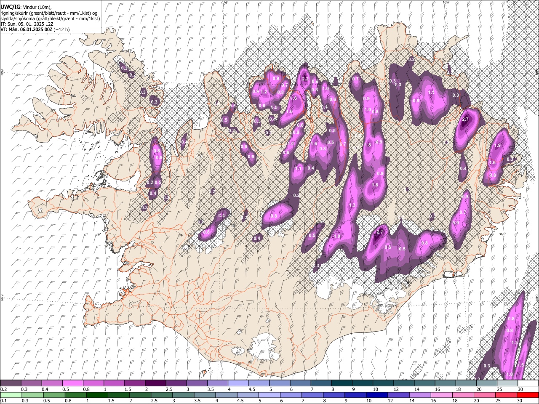Select the top-row swatch between 0.2 and 0.3

11,383
